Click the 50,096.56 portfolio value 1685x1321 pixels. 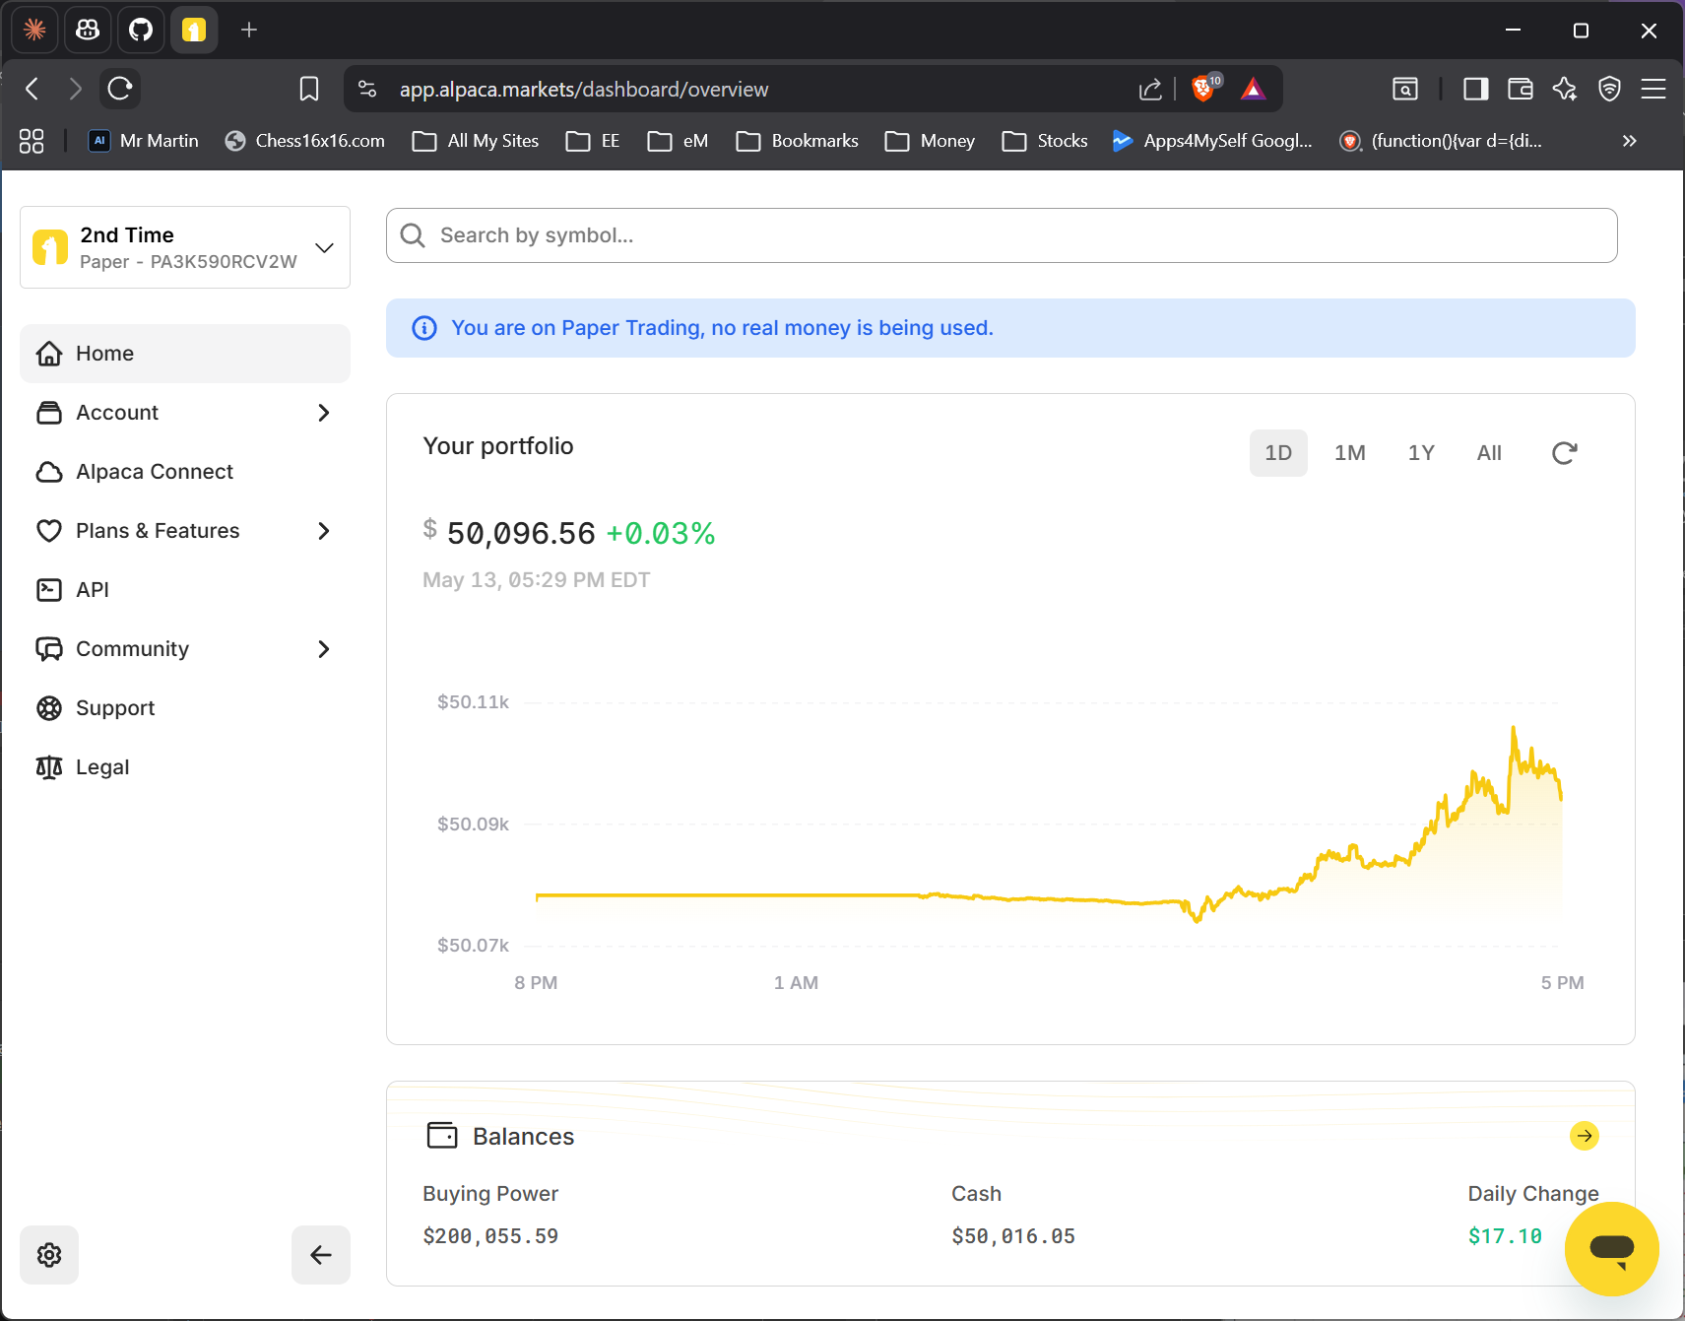click(521, 534)
